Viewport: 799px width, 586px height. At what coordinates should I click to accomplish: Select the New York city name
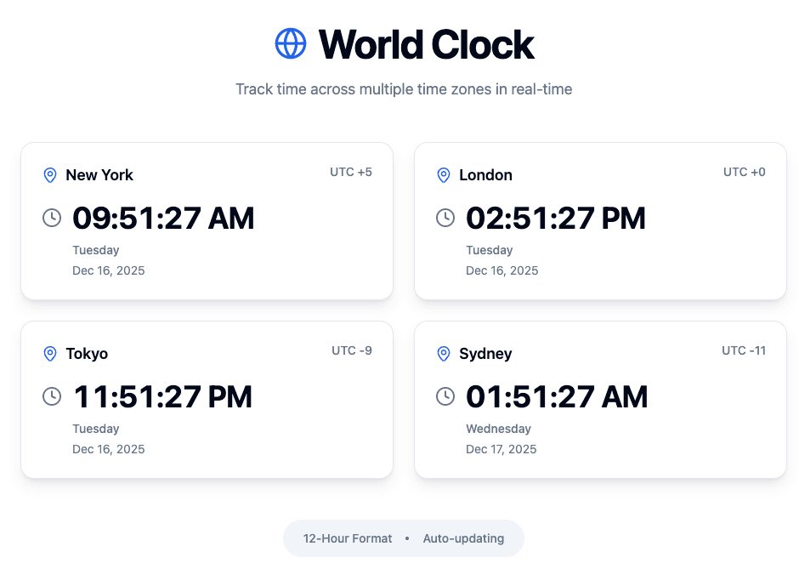pos(99,175)
